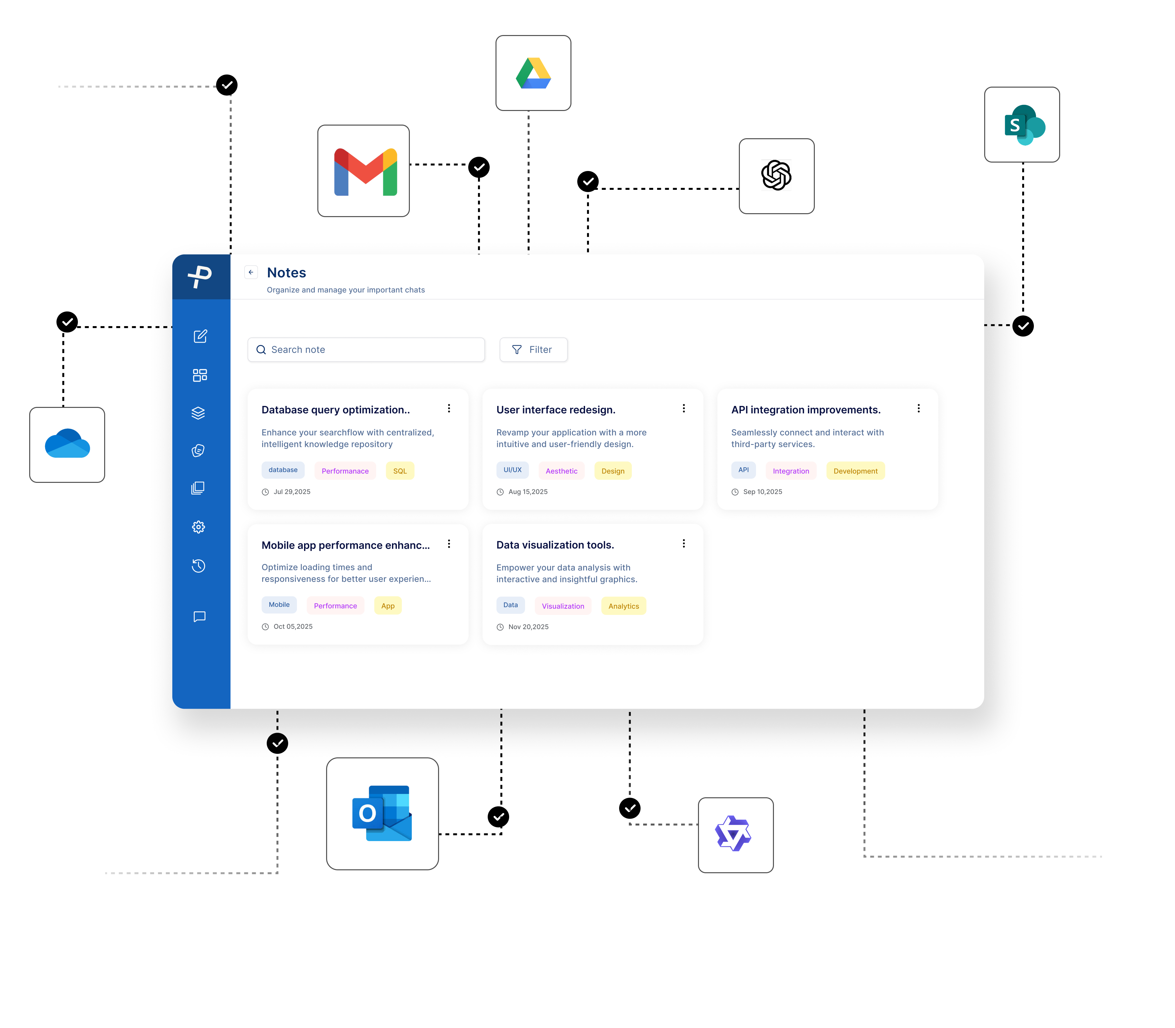Image resolution: width=1175 pixels, height=1028 pixels.
Task: Select the Google Drive integration tile
Action: click(533, 73)
